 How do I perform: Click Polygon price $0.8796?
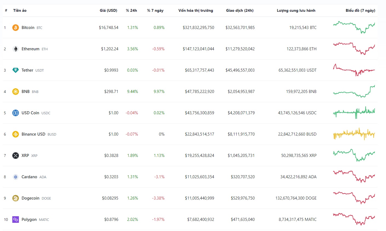(x=111, y=220)
